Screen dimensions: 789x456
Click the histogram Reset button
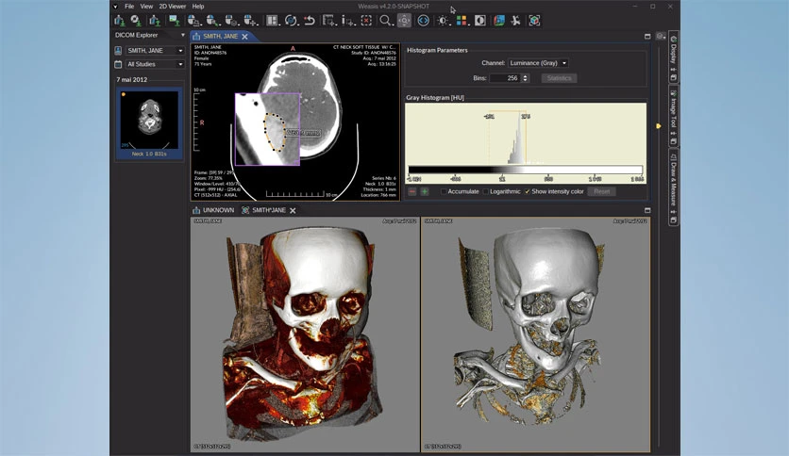(601, 191)
